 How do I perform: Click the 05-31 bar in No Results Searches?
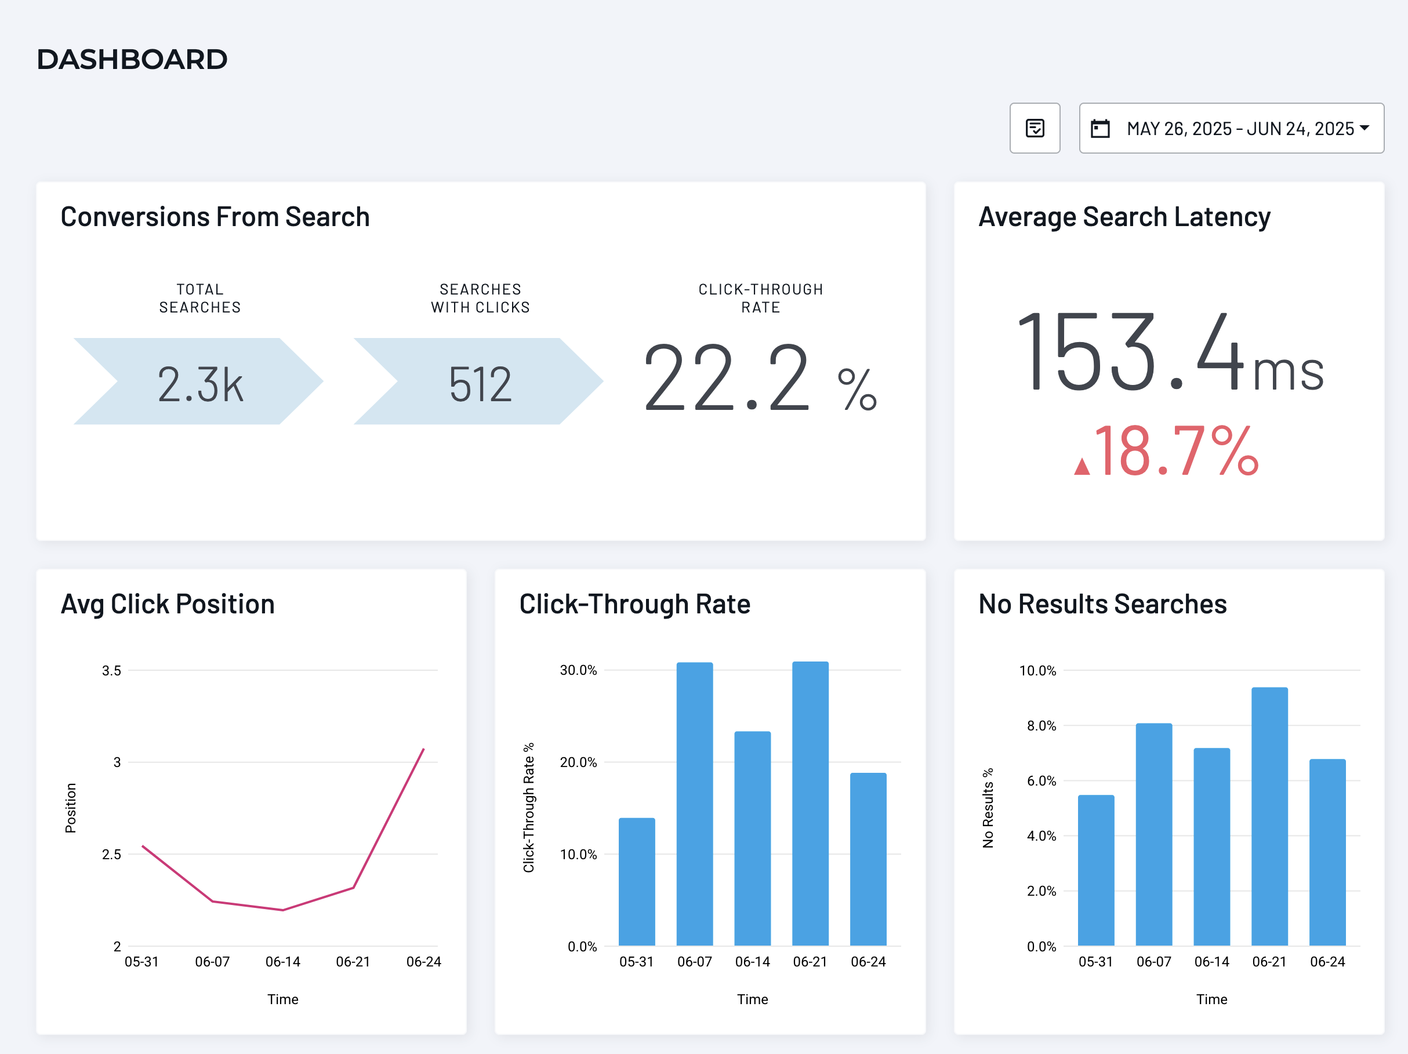[x=1095, y=870]
